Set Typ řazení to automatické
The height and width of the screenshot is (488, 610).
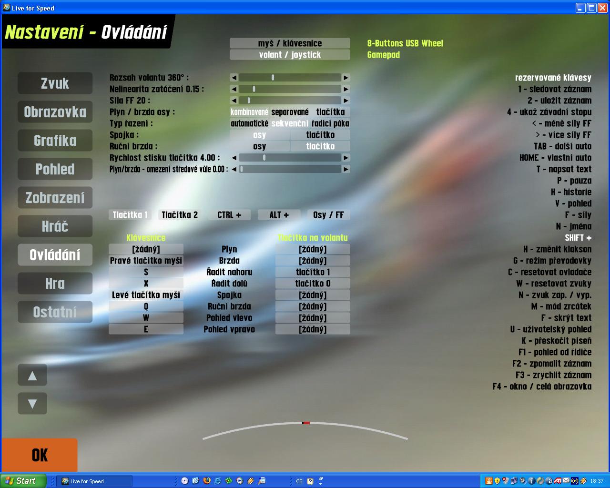[x=249, y=123]
